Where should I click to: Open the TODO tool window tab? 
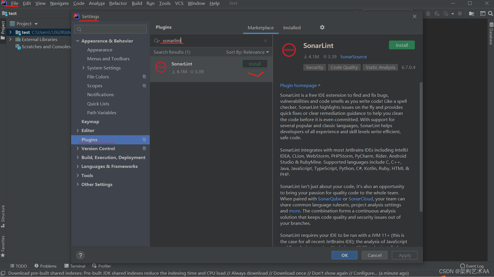click(x=19, y=266)
